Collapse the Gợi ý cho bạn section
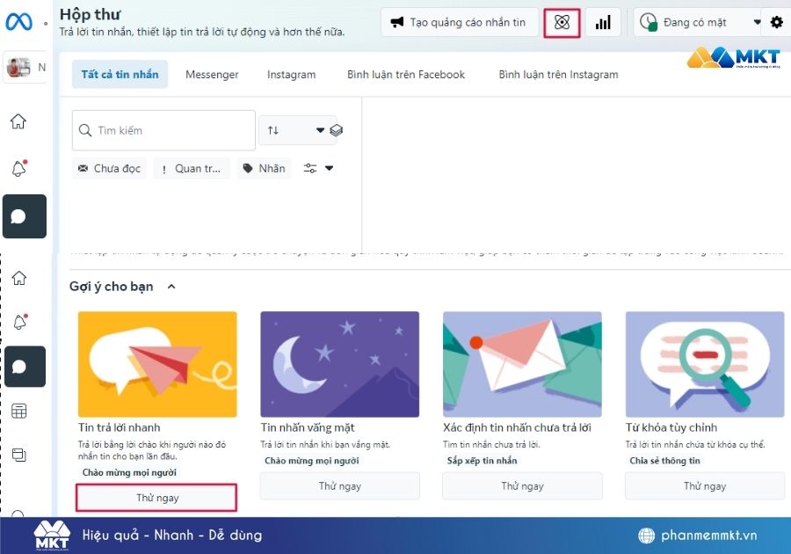The height and width of the screenshot is (554, 791). tap(172, 286)
